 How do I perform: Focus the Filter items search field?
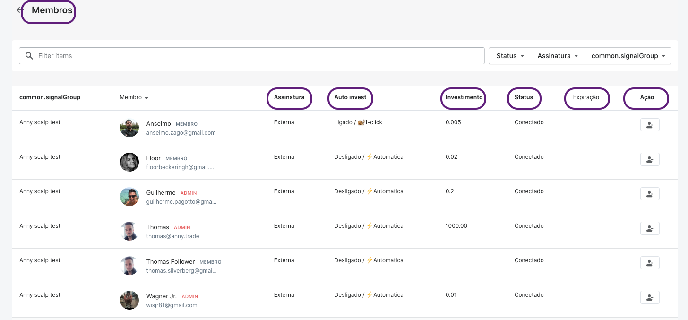click(252, 56)
